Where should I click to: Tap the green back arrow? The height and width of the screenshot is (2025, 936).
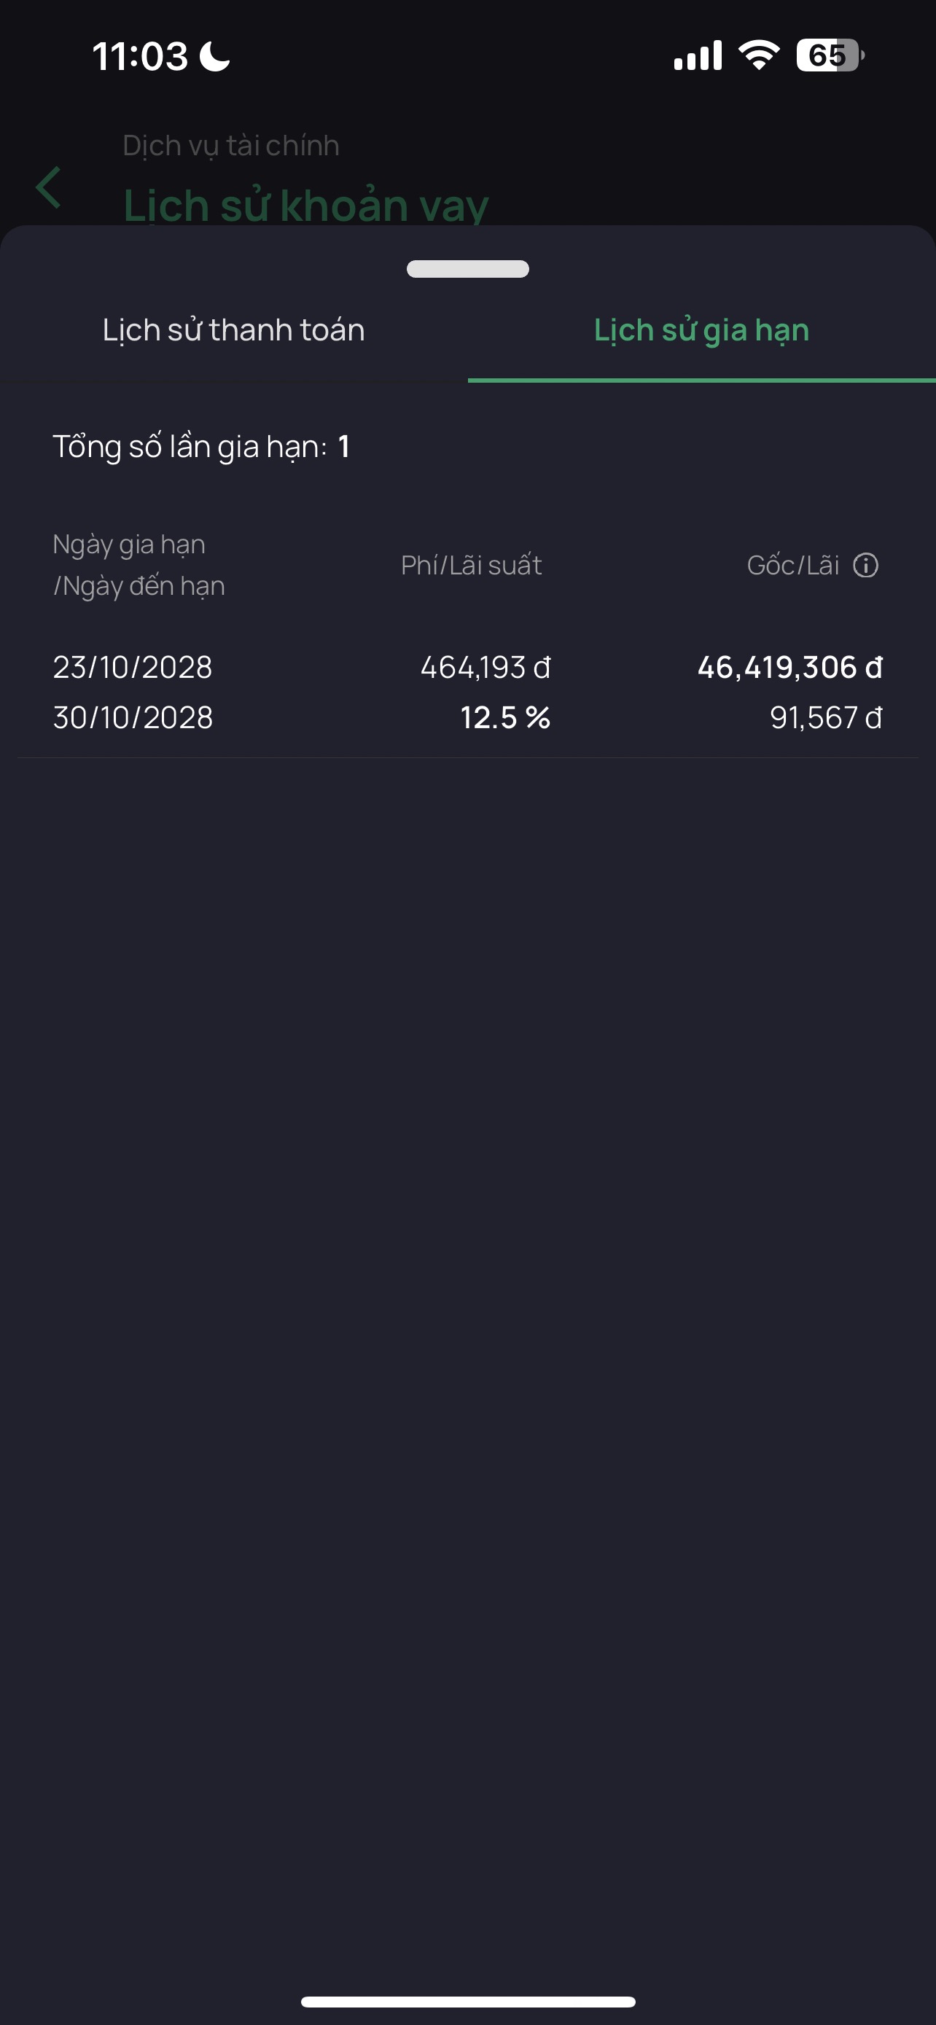click(49, 188)
